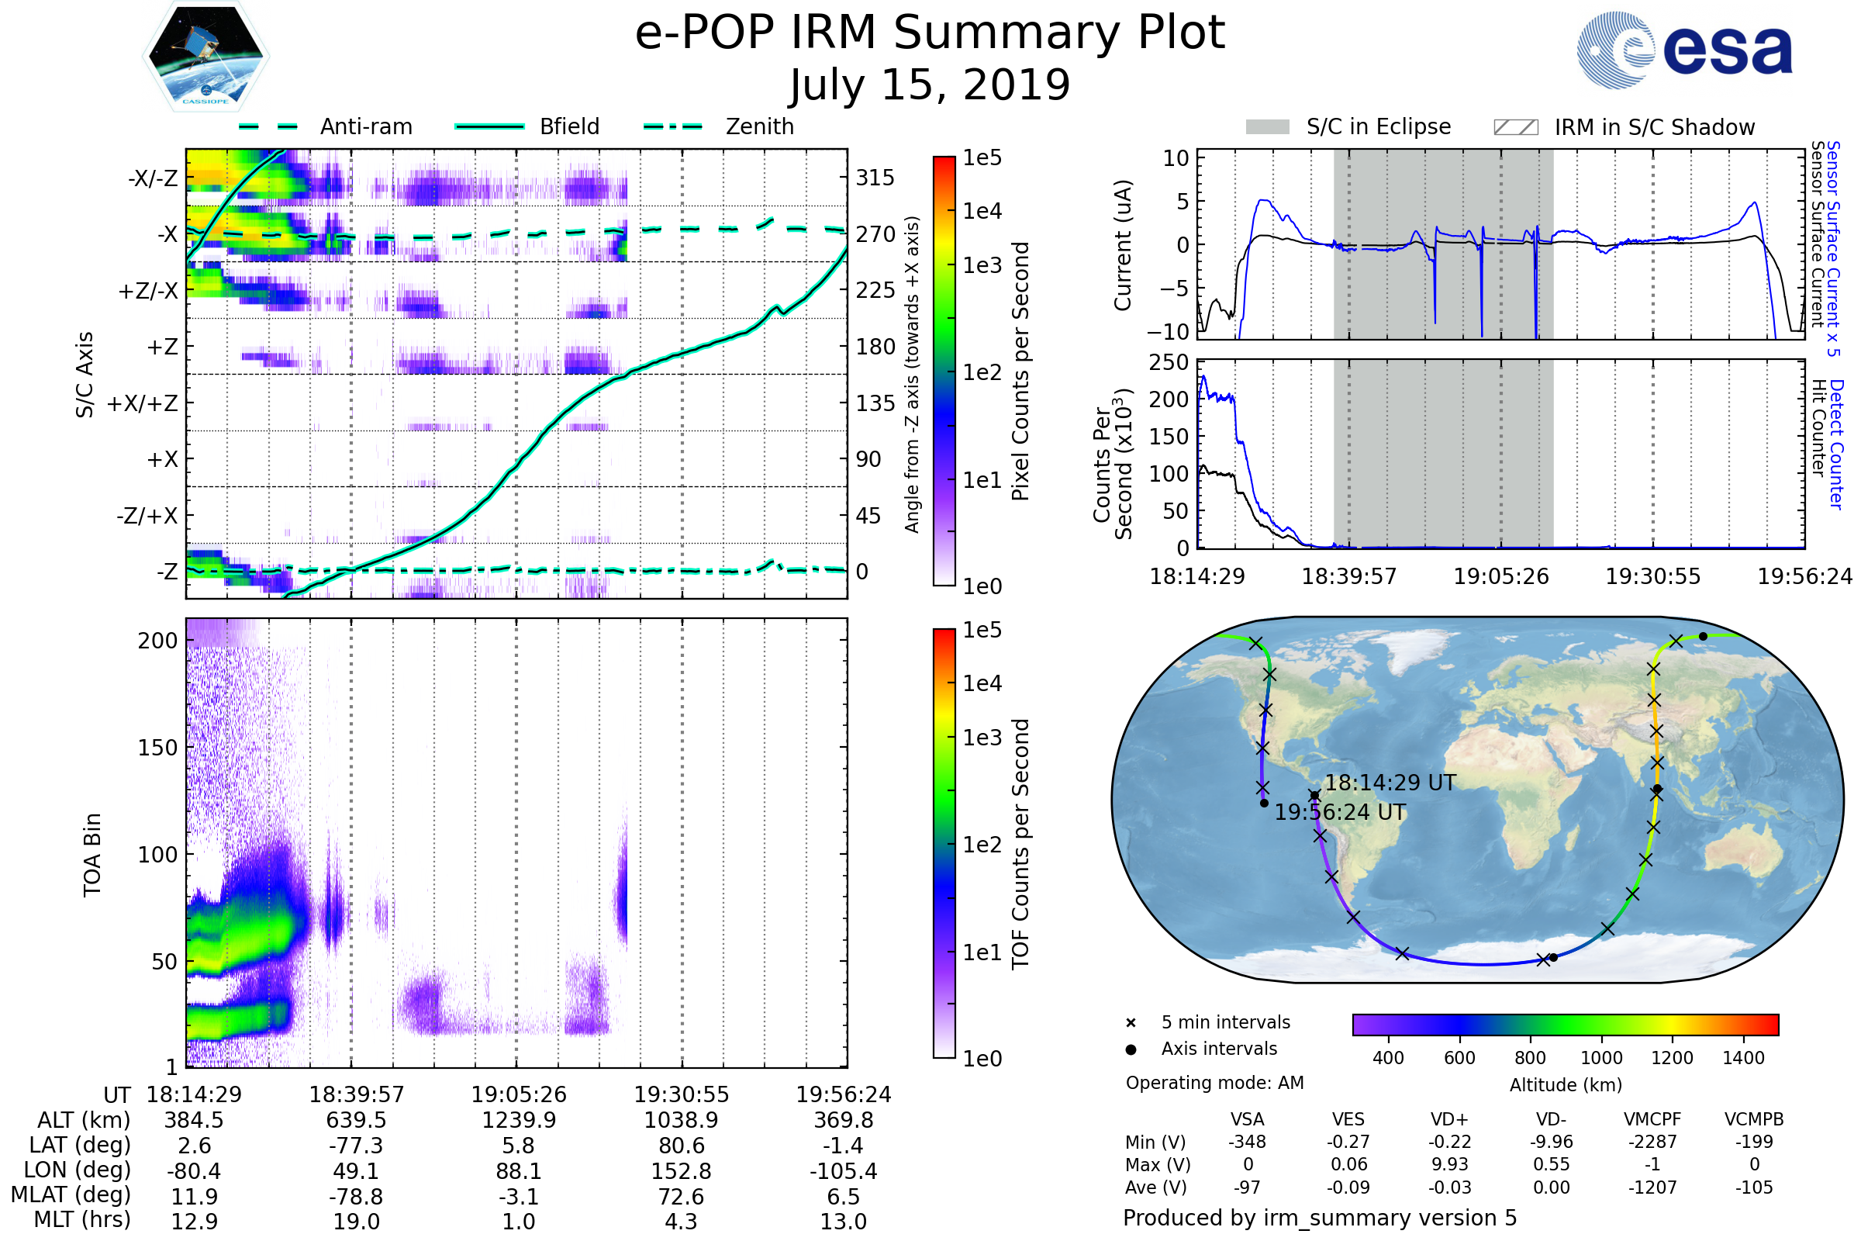The image size is (1861, 1241).
Task: Click the TOF Counts per Second colorbar
Action: [944, 843]
